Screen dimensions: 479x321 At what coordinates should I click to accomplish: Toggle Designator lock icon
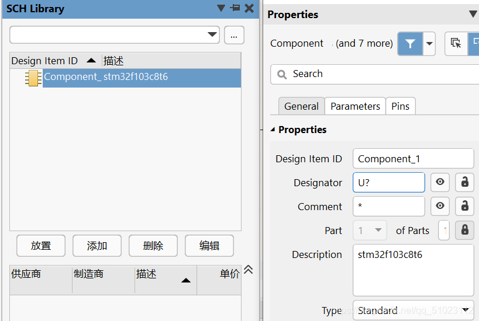[464, 182]
